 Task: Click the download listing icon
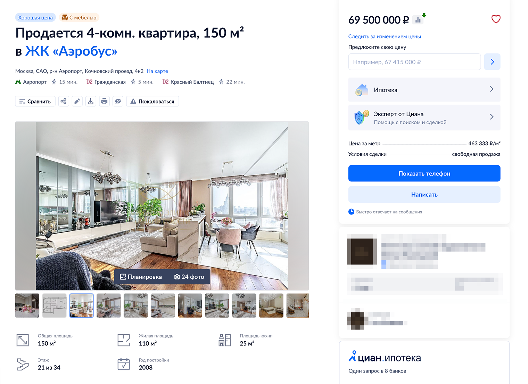tap(91, 101)
